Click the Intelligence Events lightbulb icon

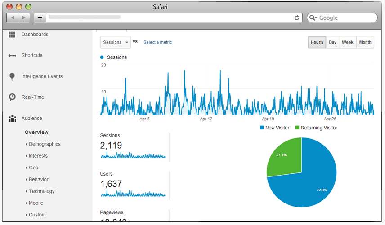tap(12, 77)
